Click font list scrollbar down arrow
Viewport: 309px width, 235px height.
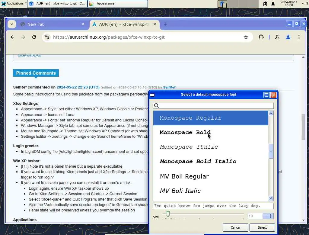point(271,198)
